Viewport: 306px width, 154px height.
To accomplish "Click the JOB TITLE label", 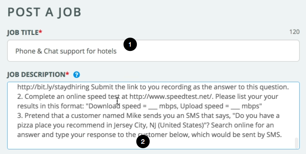I will 23,32.
